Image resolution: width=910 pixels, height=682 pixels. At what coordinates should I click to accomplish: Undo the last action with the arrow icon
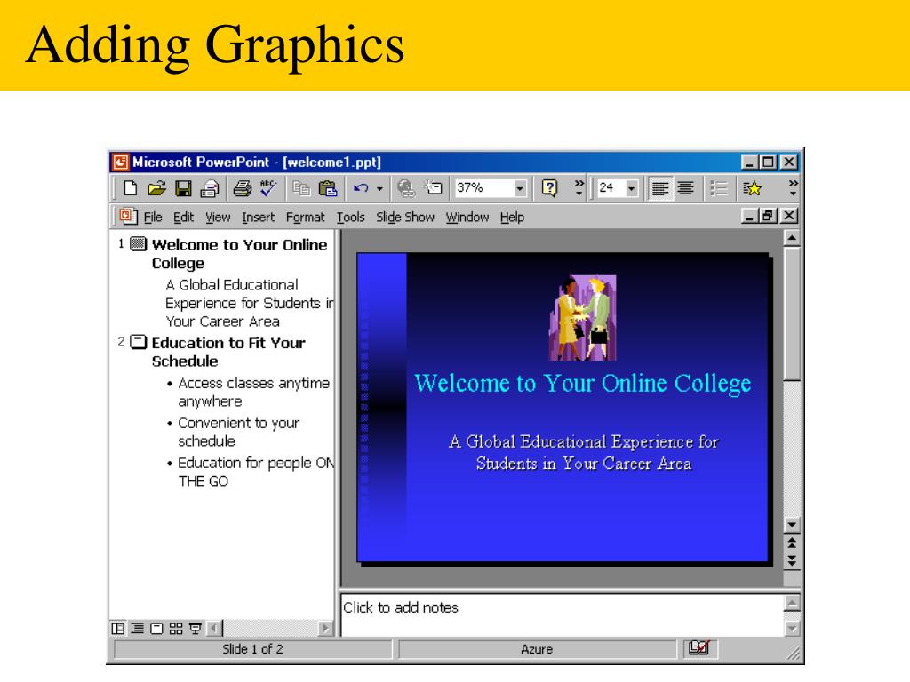[361, 188]
